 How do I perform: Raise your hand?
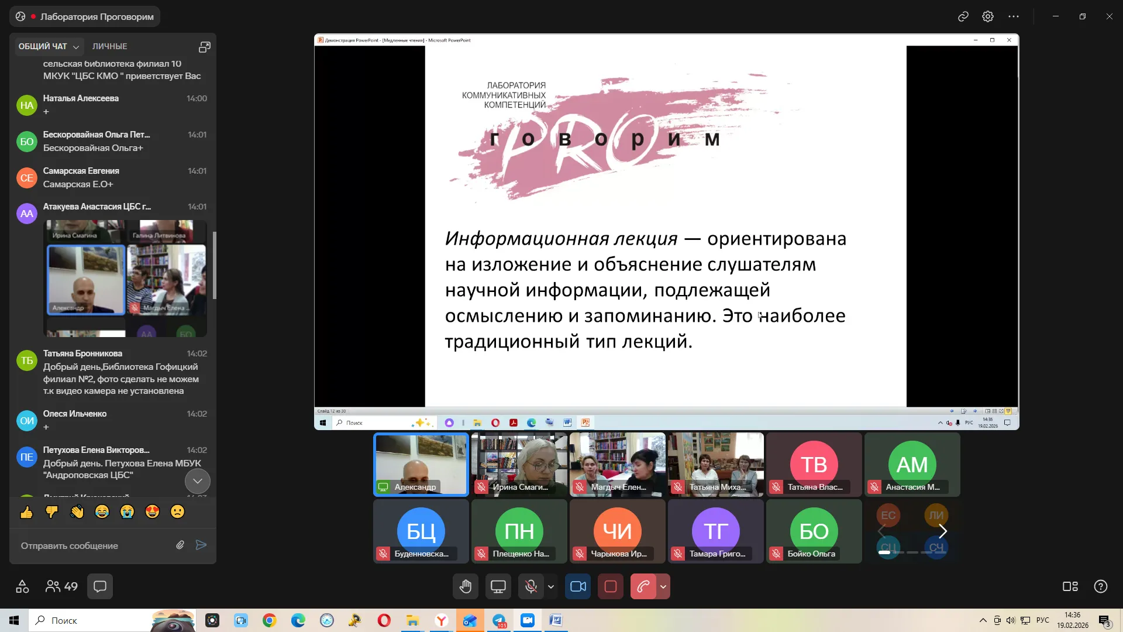coord(466,586)
